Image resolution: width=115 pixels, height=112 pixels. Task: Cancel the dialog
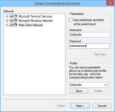(x=102, y=106)
